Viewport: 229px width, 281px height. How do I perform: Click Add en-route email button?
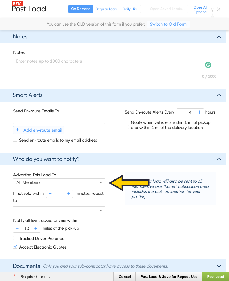tap(39, 130)
